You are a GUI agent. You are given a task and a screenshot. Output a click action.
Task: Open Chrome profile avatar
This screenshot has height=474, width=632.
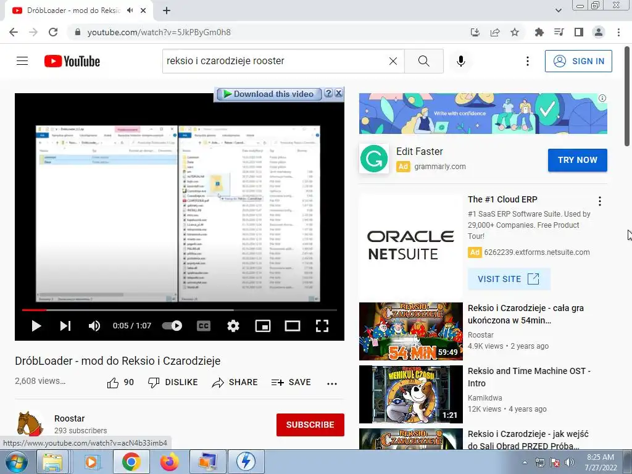[599, 32]
